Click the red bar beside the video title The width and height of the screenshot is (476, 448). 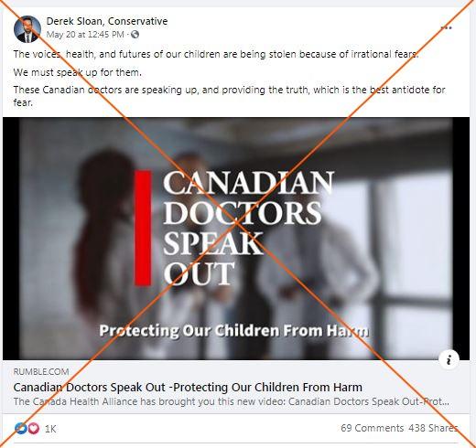point(143,228)
